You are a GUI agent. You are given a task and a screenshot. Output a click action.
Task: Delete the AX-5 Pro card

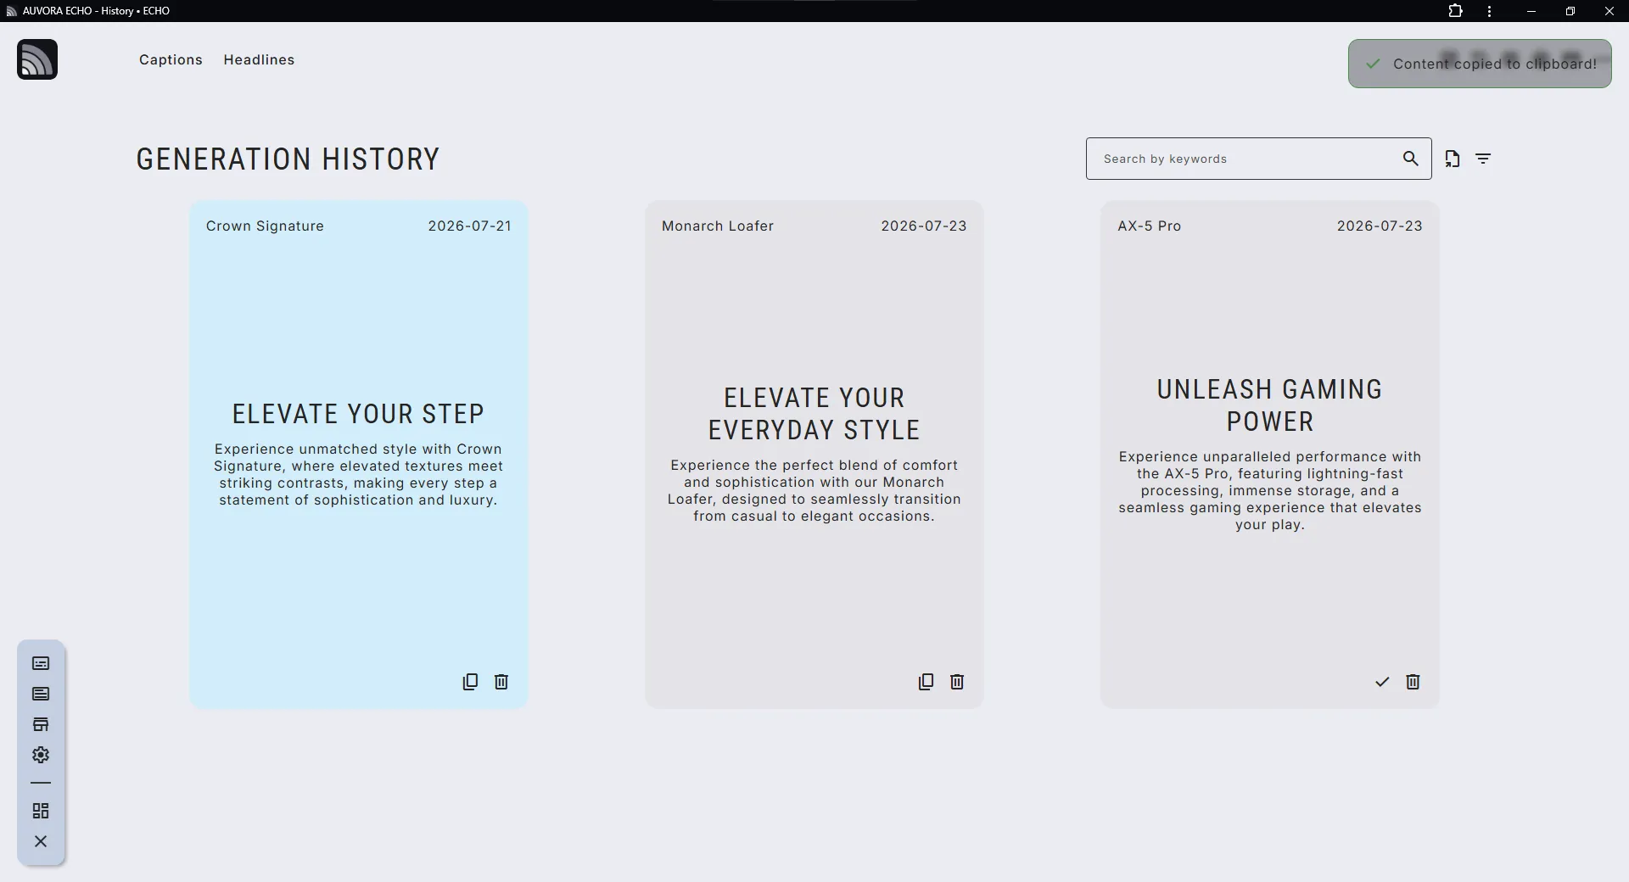[x=1413, y=682]
